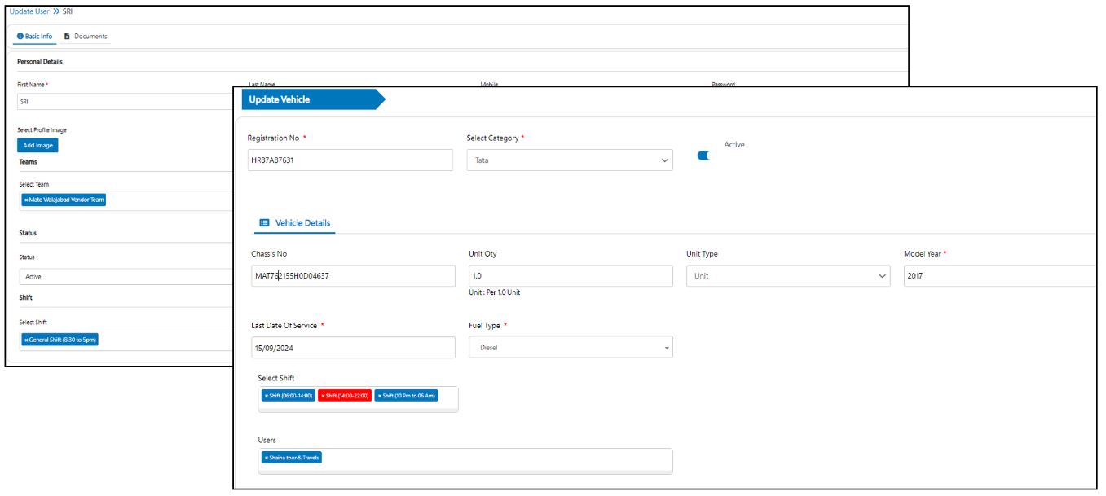This screenshot has width=1106, height=496.
Task: Remove the Mate Walajabad Vendor Team tag
Action: point(26,200)
